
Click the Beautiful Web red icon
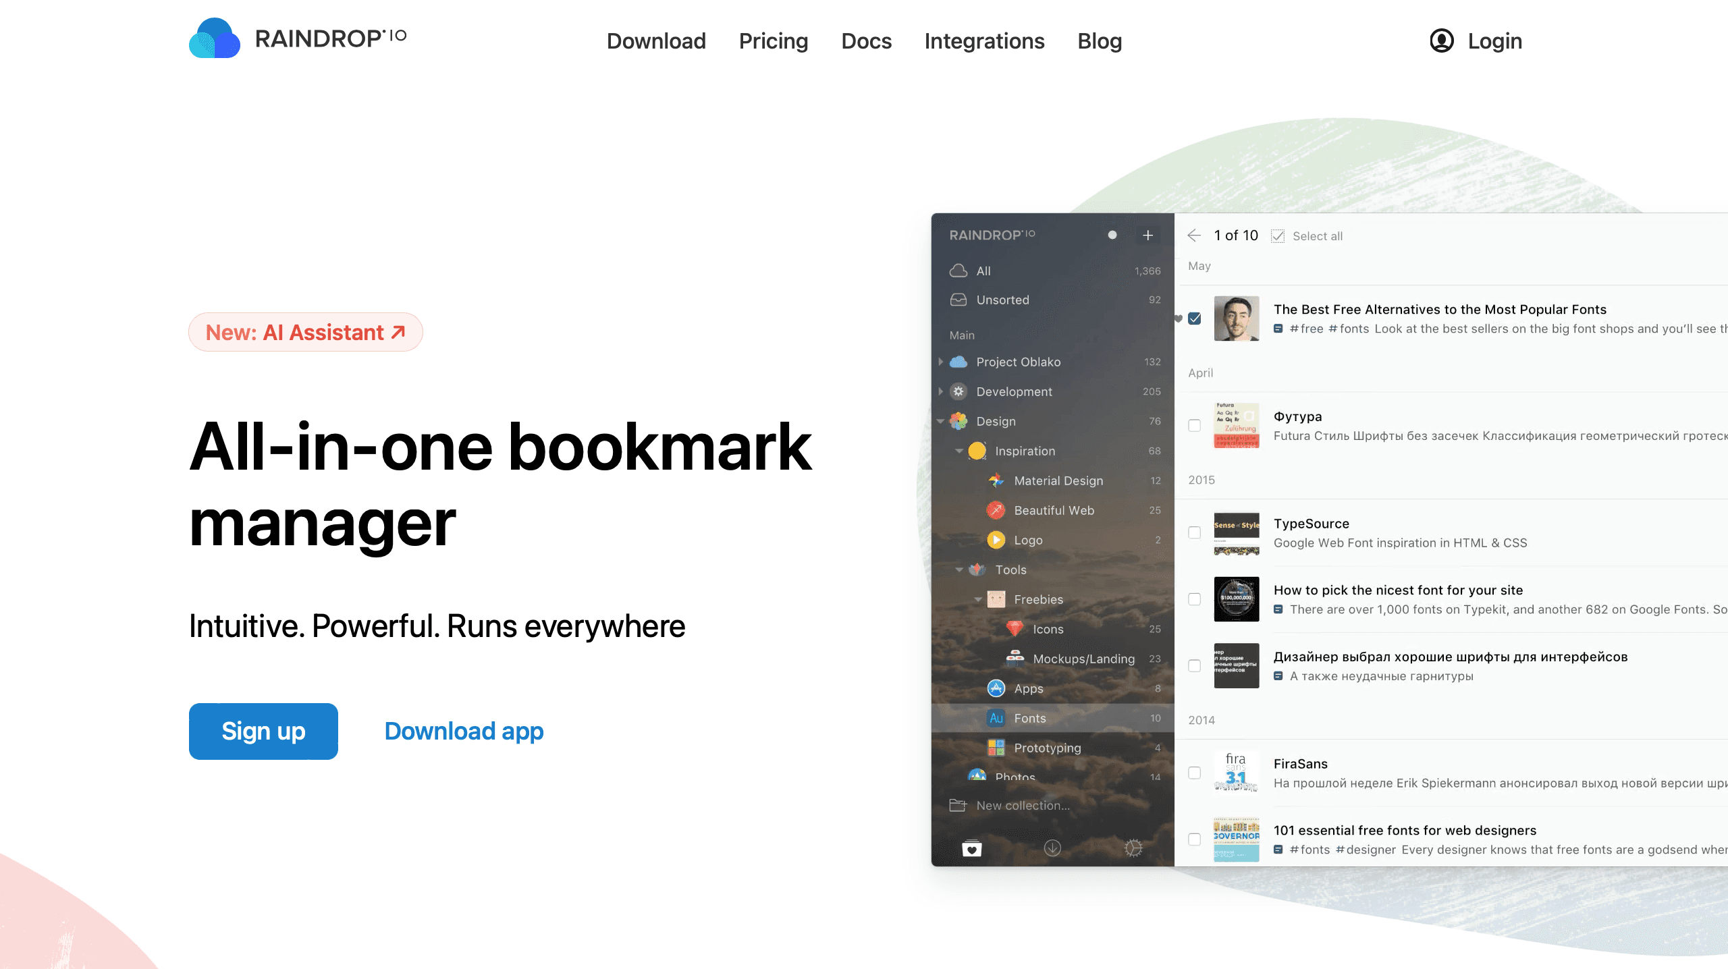click(x=996, y=510)
